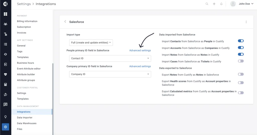Image resolution: width=257 pixels, height=135 pixels.
Task: Open Data Importer
Action: pos(25,117)
